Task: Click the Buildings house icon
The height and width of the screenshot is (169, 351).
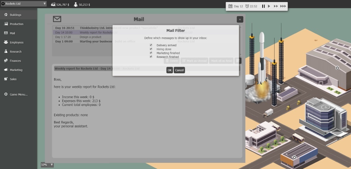Action: pyautogui.click(x=6, y=14)
